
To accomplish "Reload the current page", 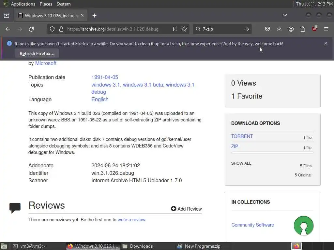I will point(31,29).
